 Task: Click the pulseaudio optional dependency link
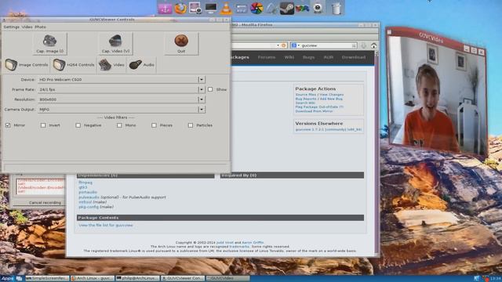(x=89, y=197)
